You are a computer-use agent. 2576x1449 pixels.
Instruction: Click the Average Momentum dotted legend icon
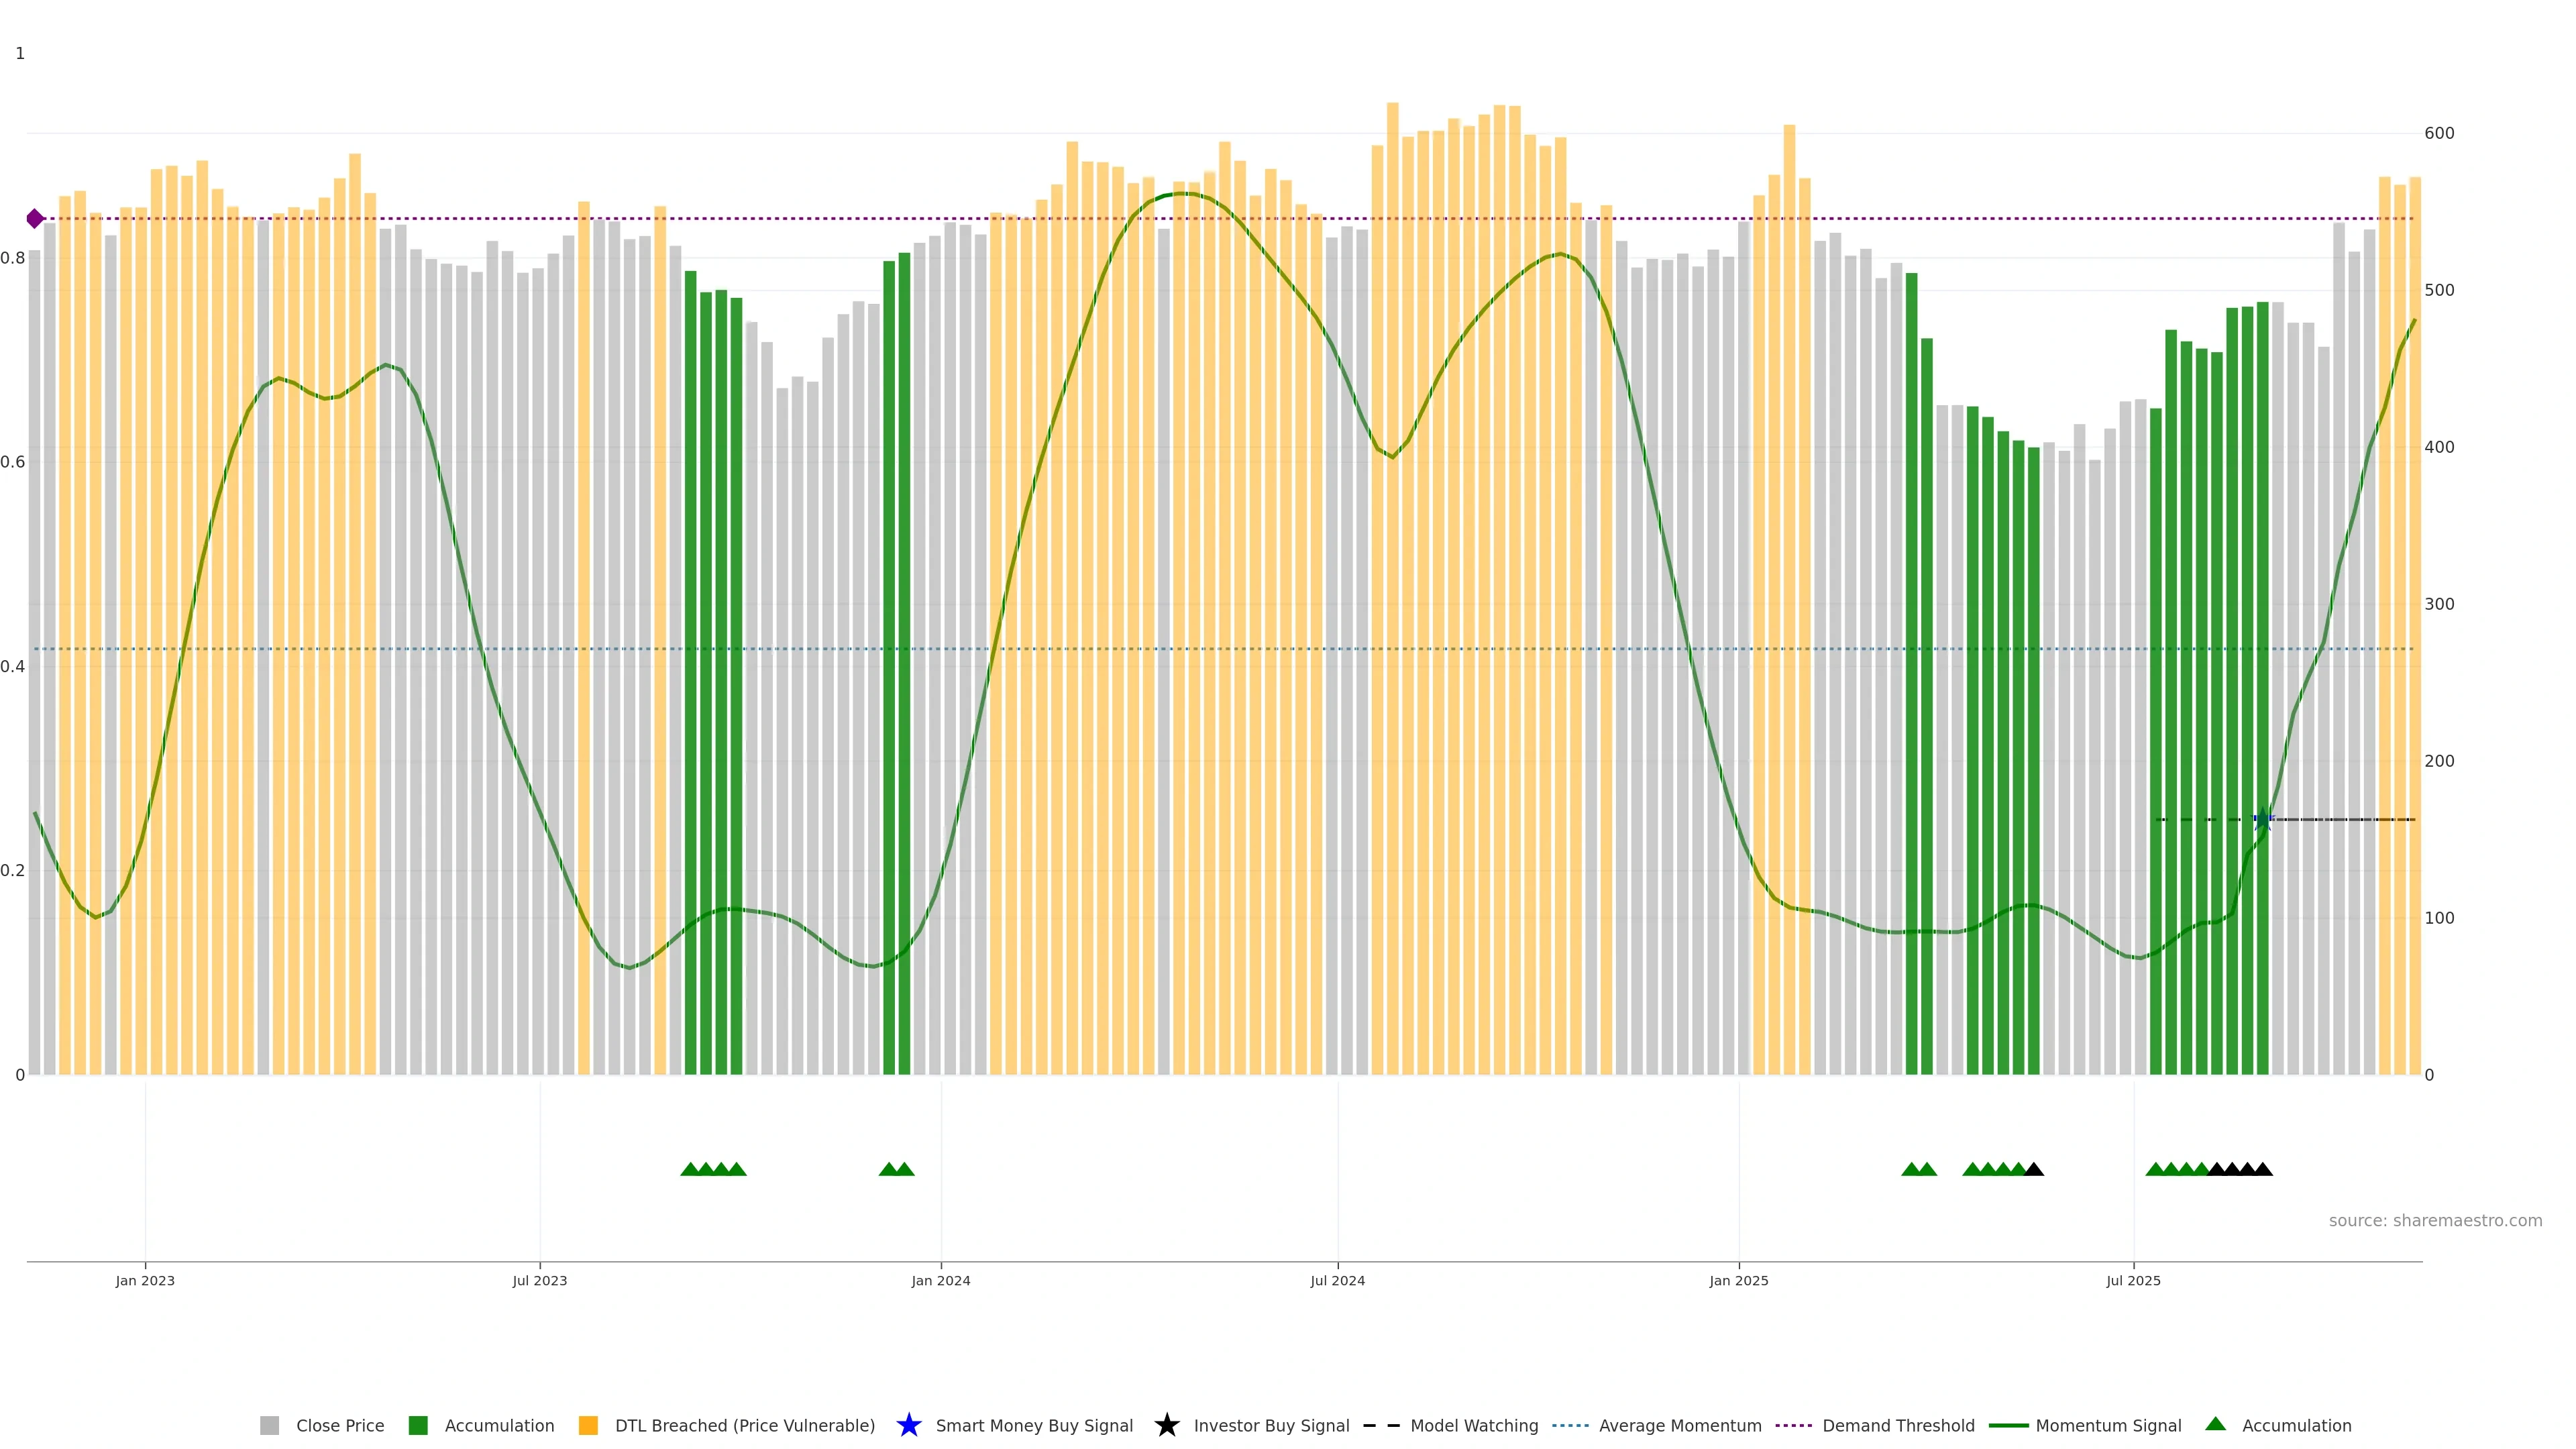tap(1570, 1425)
